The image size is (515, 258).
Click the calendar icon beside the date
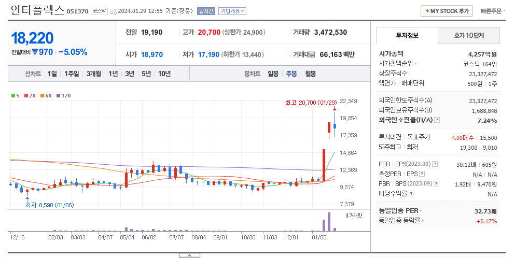point(113,11)
